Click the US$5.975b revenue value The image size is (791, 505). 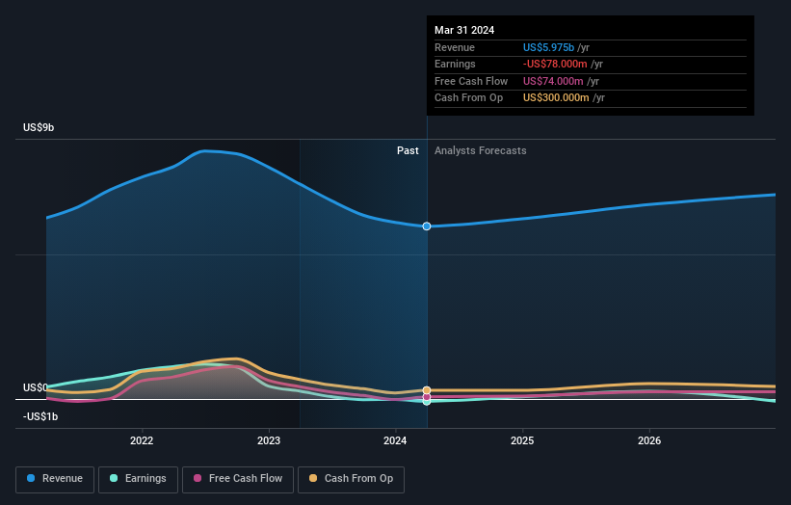click(548, 47)
